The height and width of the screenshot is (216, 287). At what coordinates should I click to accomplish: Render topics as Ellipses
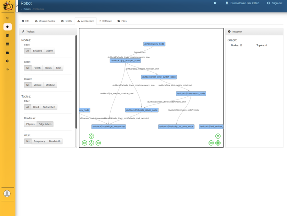pos(31,124)
